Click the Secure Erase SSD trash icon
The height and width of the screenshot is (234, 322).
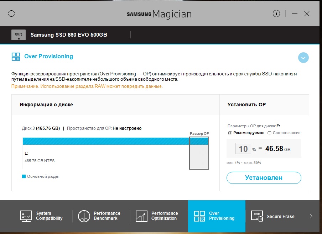click(x=257, y=216)
